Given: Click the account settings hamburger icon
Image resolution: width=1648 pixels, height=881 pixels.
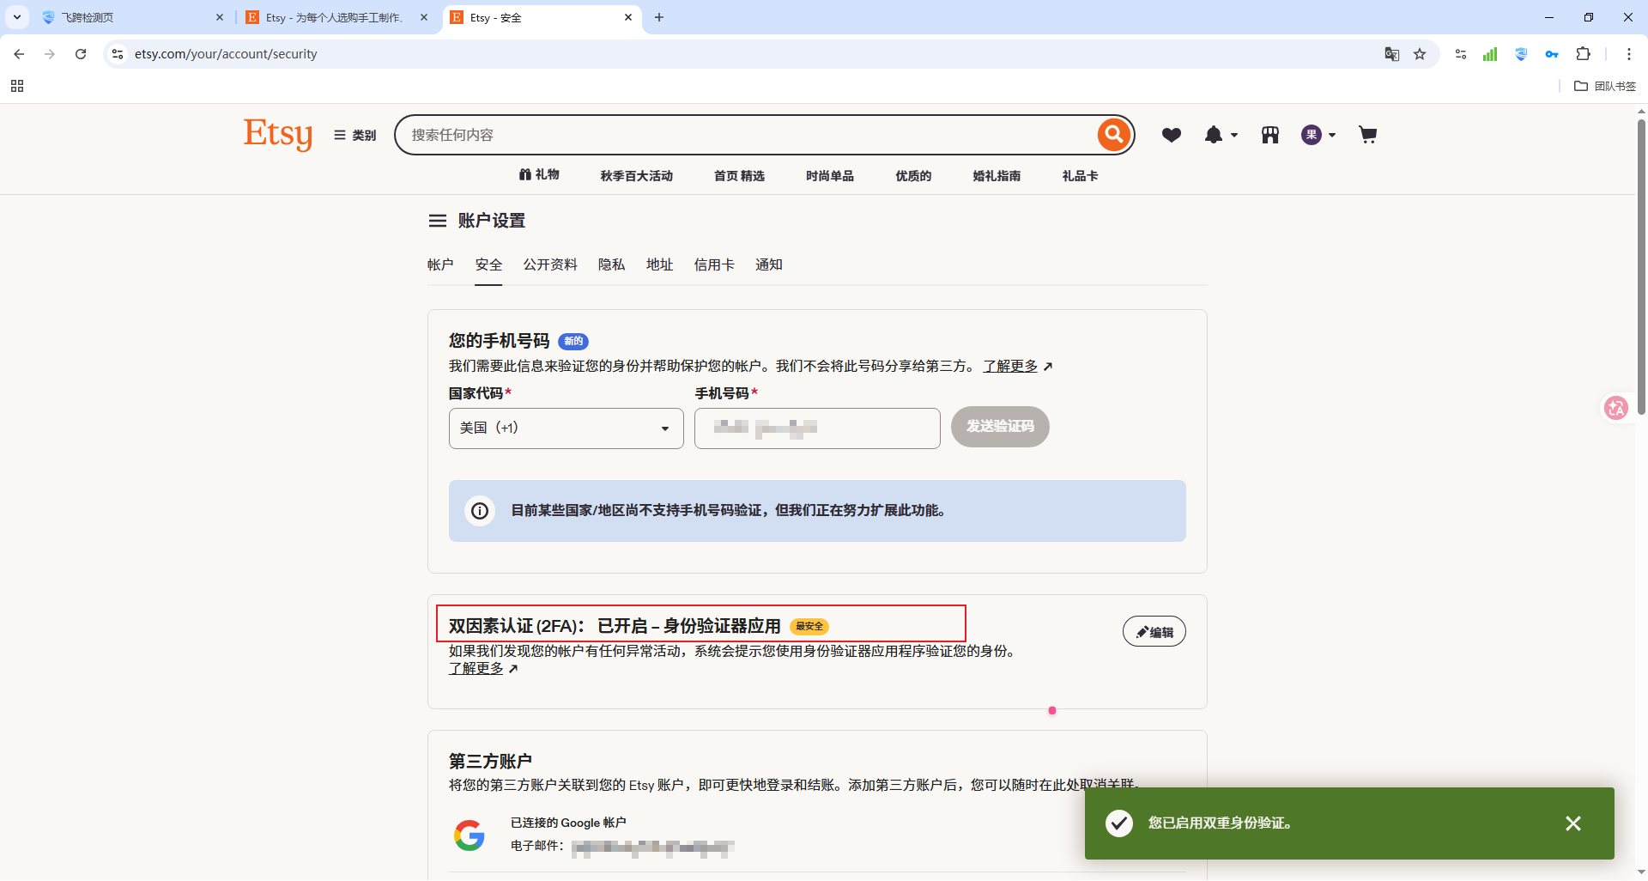Looking at the screenshot, I should point(438,221).
